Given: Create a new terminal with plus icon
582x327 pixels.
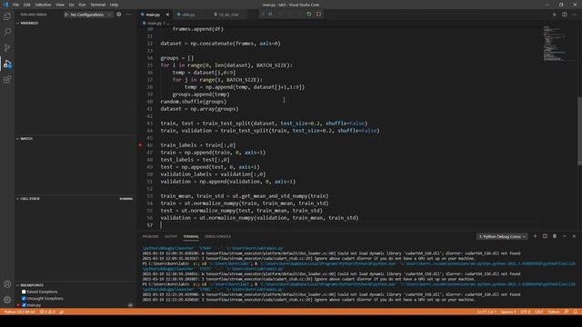Looking at the screenshot, I should click(x=535, y=236).
